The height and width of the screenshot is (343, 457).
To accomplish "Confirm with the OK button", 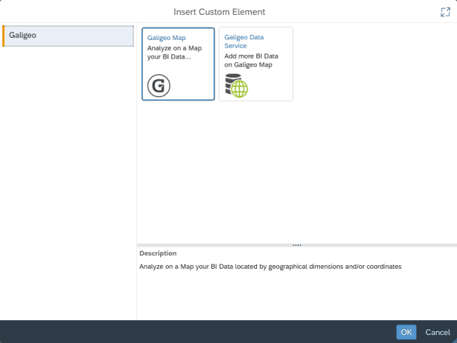I will click(406, 332).
